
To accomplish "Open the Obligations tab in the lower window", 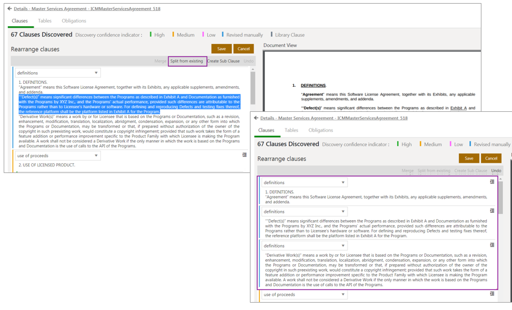I will tap(320, 130).
